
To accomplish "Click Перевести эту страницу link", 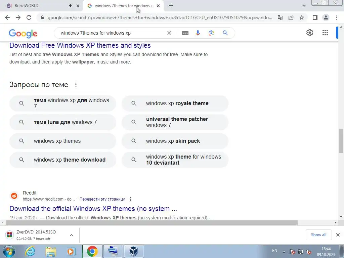I will coord(102,199).
